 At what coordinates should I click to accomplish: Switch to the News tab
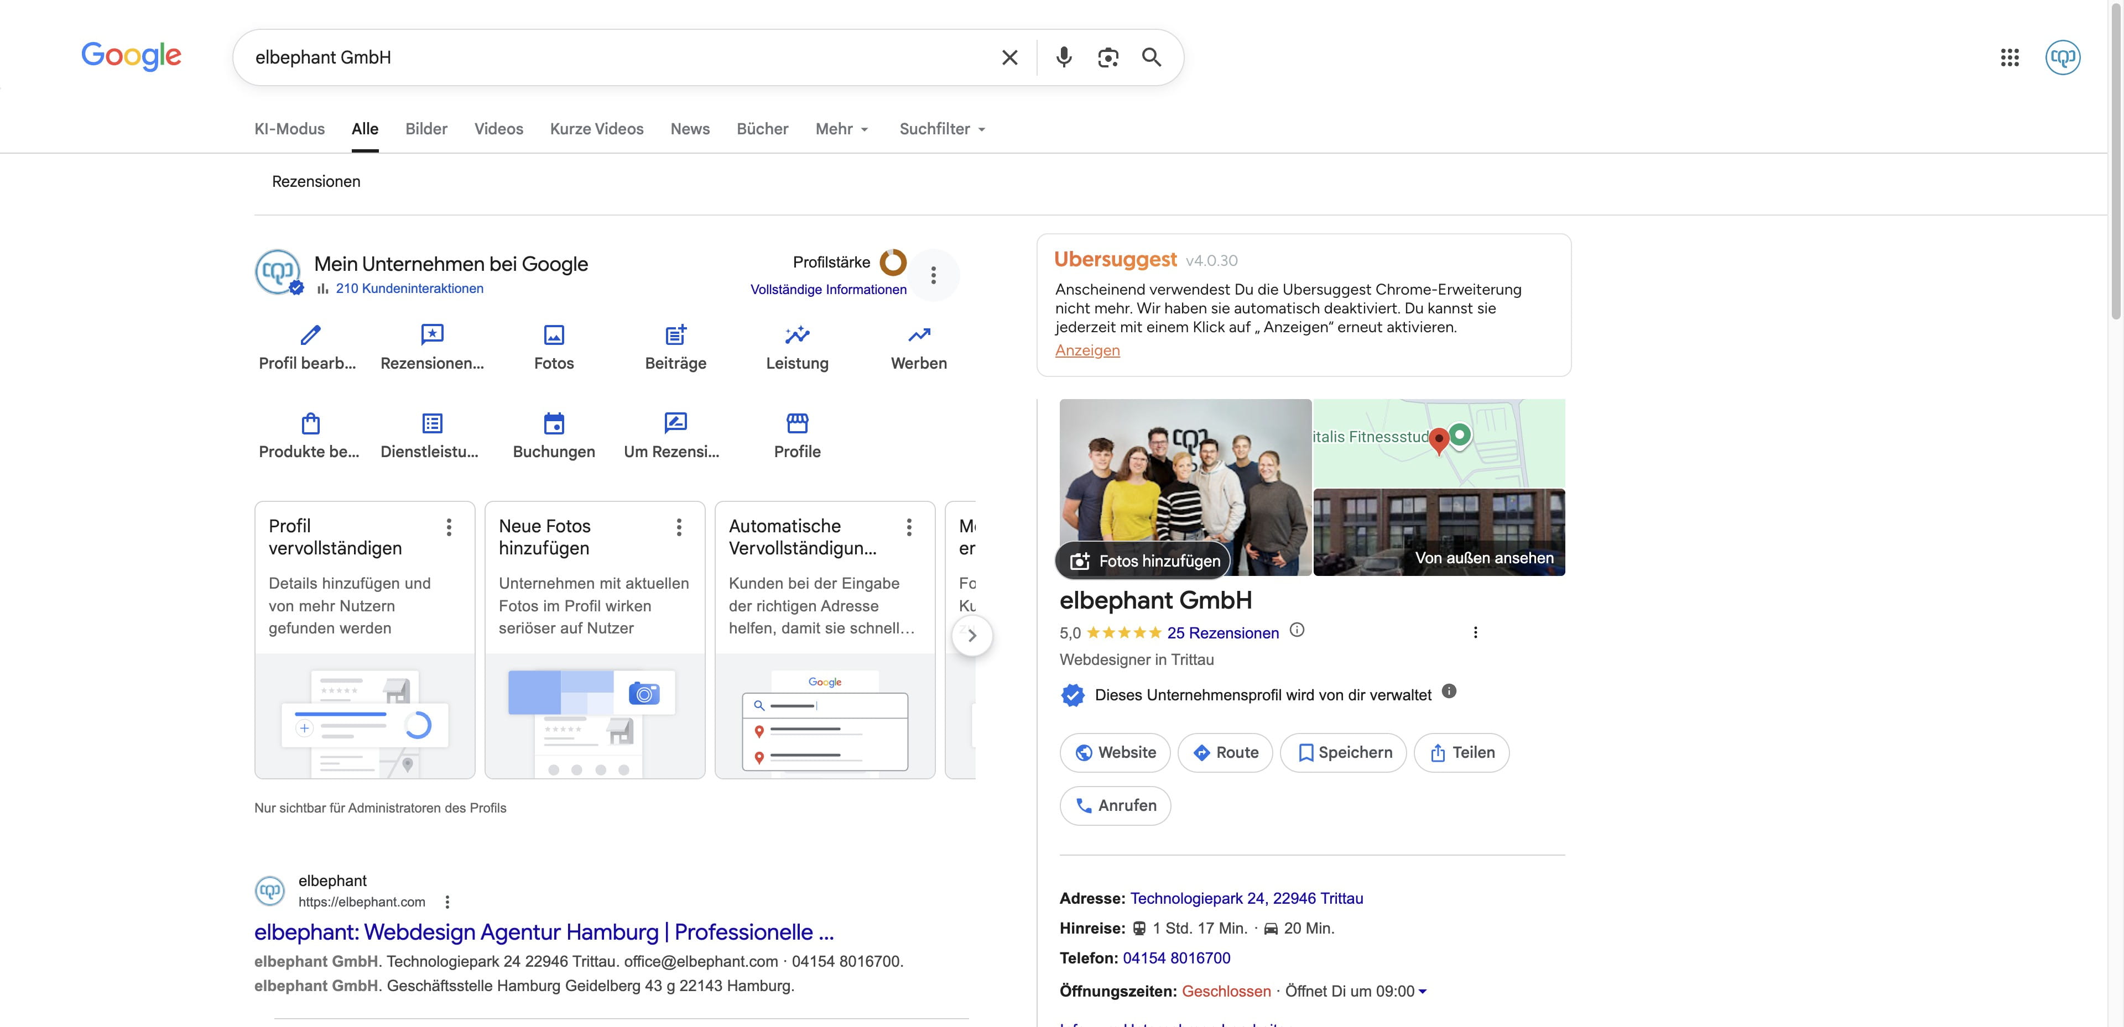pyautogui.click(x=690, y=129)
